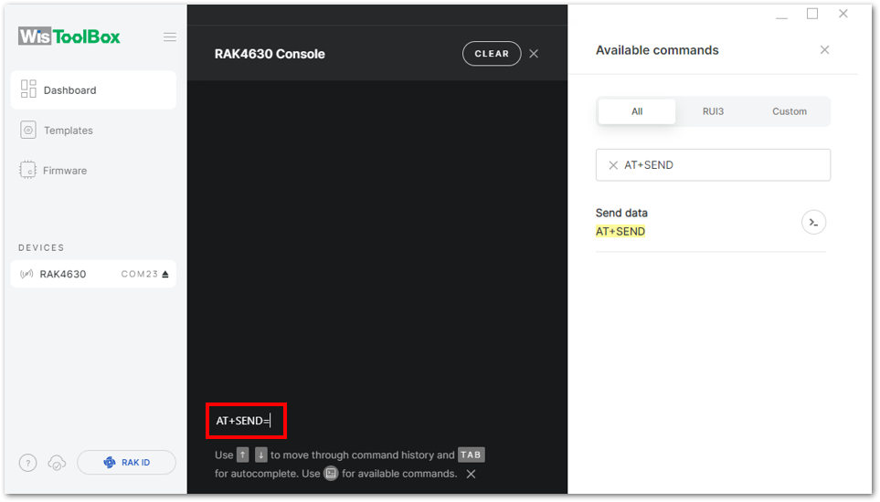Focus the AT+SEND= command input
Screen dimensions: 880x502
coord(247,421)
